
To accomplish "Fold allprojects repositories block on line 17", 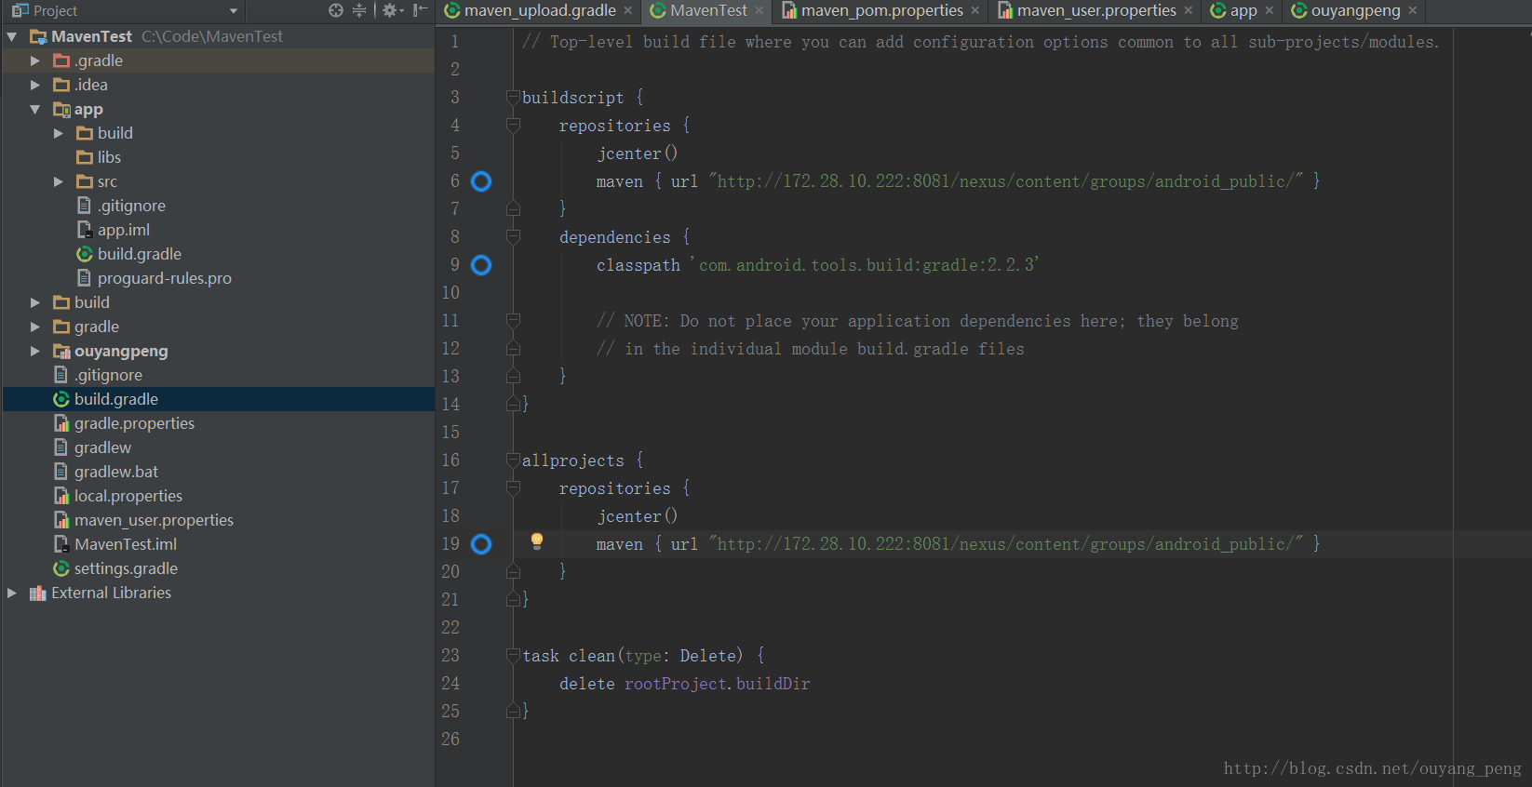I will (x=513, y=487).
